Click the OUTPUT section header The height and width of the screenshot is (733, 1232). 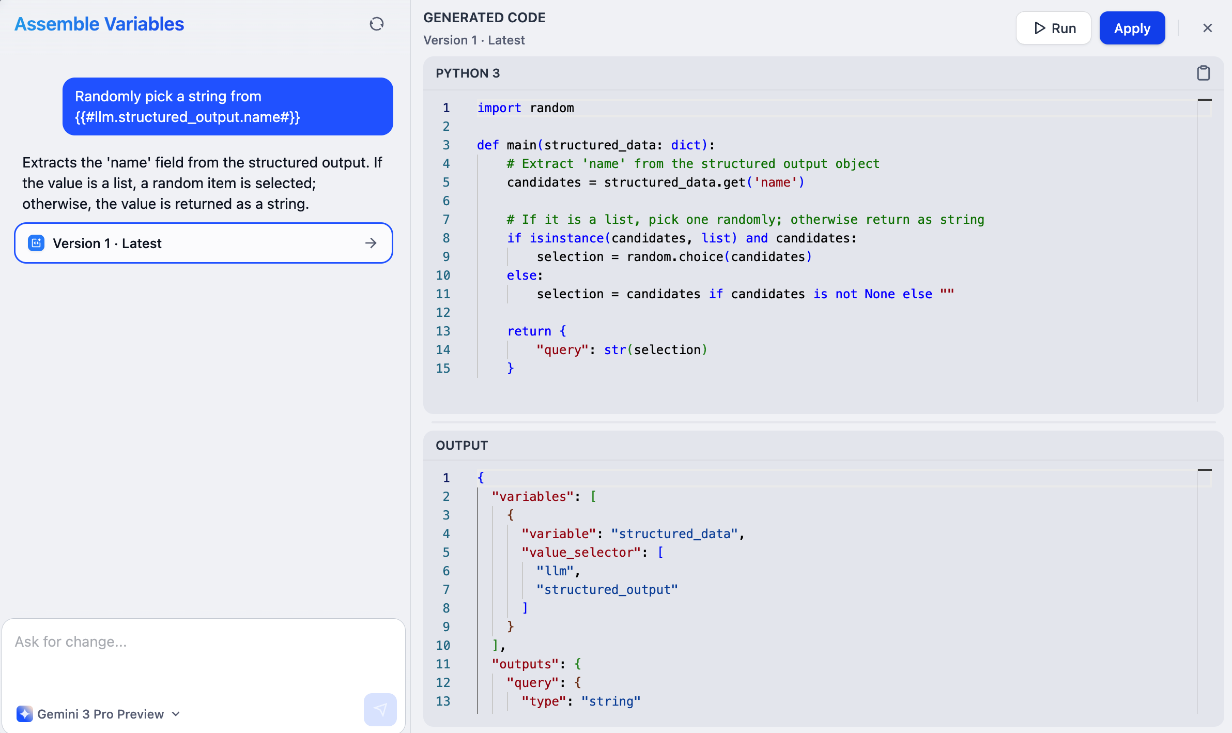click(461, 445)
